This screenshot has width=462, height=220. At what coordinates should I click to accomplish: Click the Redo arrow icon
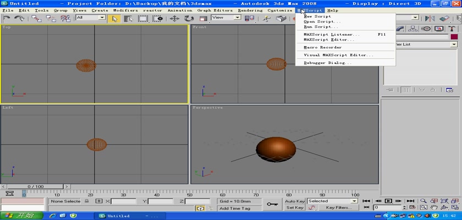pyautogui.click(x=19, y=18)
